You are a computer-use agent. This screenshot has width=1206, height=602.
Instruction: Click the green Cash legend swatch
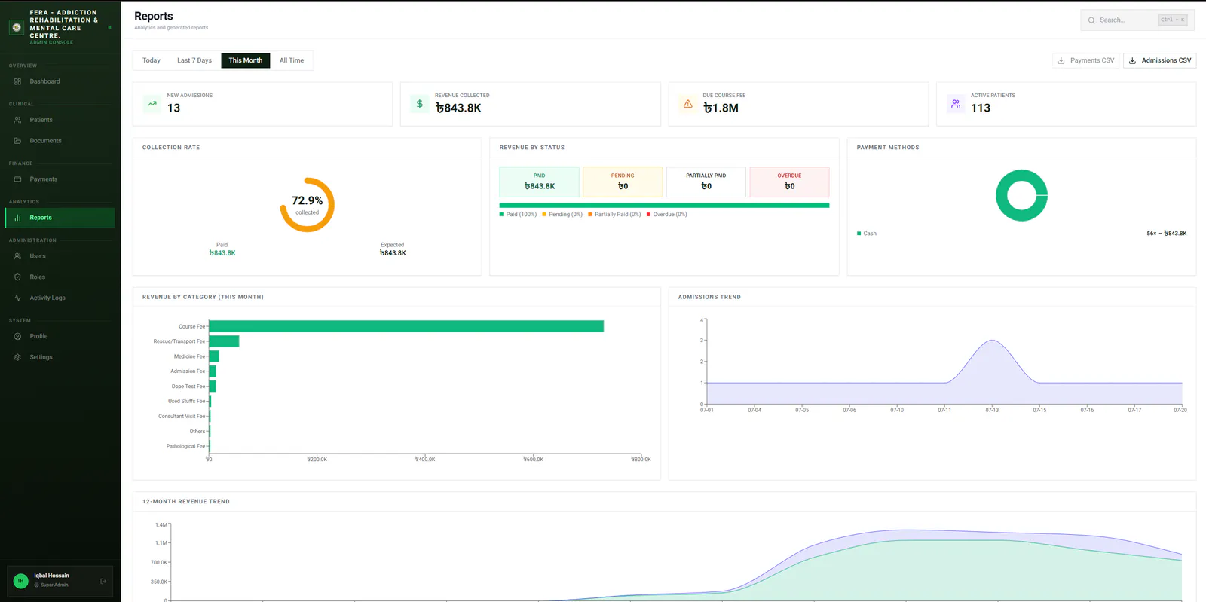859,234
